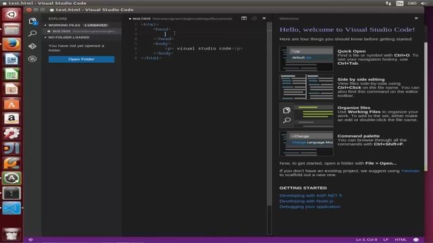Open Ubuntu Software Center from the launcher
Viewport: 433px width, 243px height.
pos(12,103)
